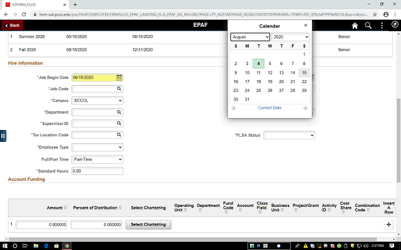401x250 pixels.
Task: Click the Amount field in row 1
Action: (41, 225)
